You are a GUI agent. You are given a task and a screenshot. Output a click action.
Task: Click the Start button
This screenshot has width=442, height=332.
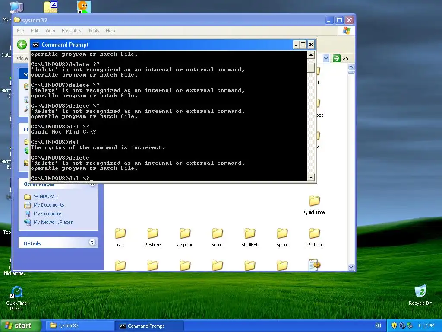click(20, 326)
